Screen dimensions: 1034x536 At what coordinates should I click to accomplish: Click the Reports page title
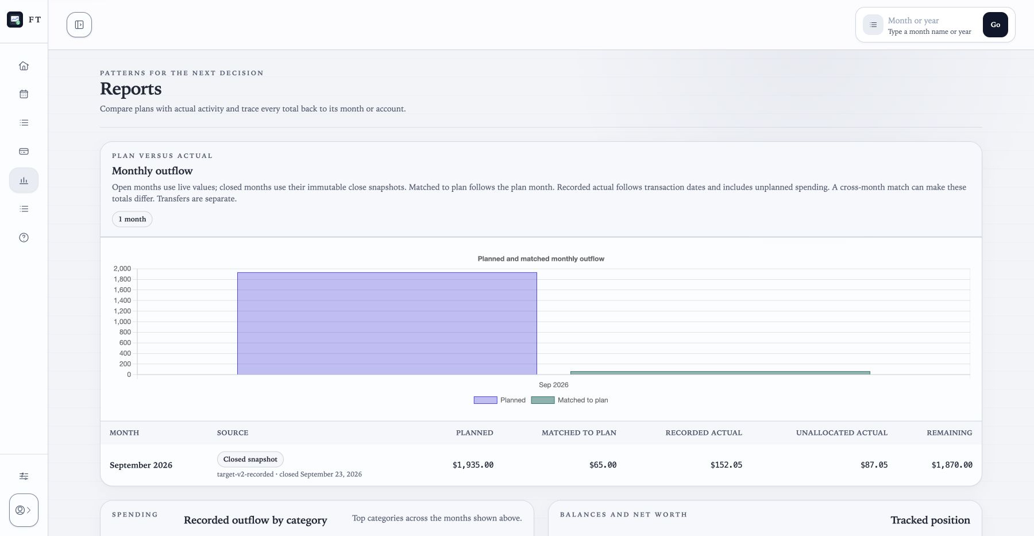click(x=130, y=89)
